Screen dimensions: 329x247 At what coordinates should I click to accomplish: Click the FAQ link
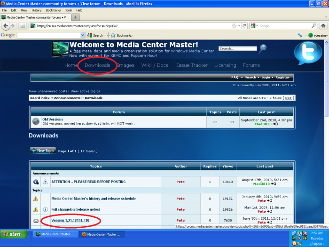click(235, 77)
